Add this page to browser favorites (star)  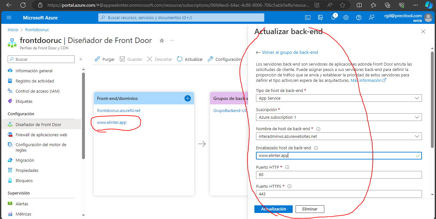coord(342,5)
